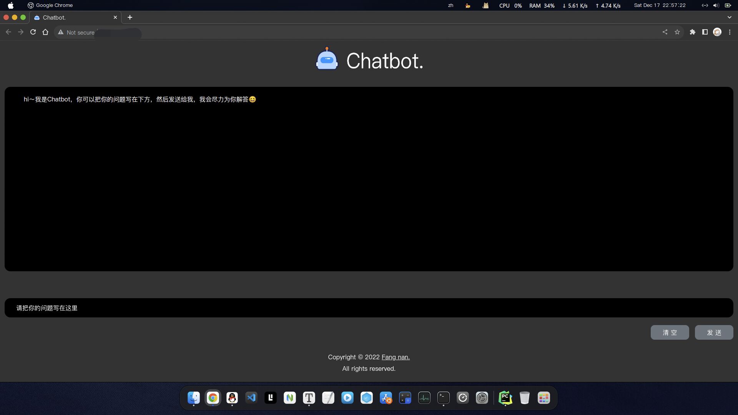Viewport: 738px width, 415px height.
Task: Click the share page icon
Action: pyautogui.click(x=665, y=32)
